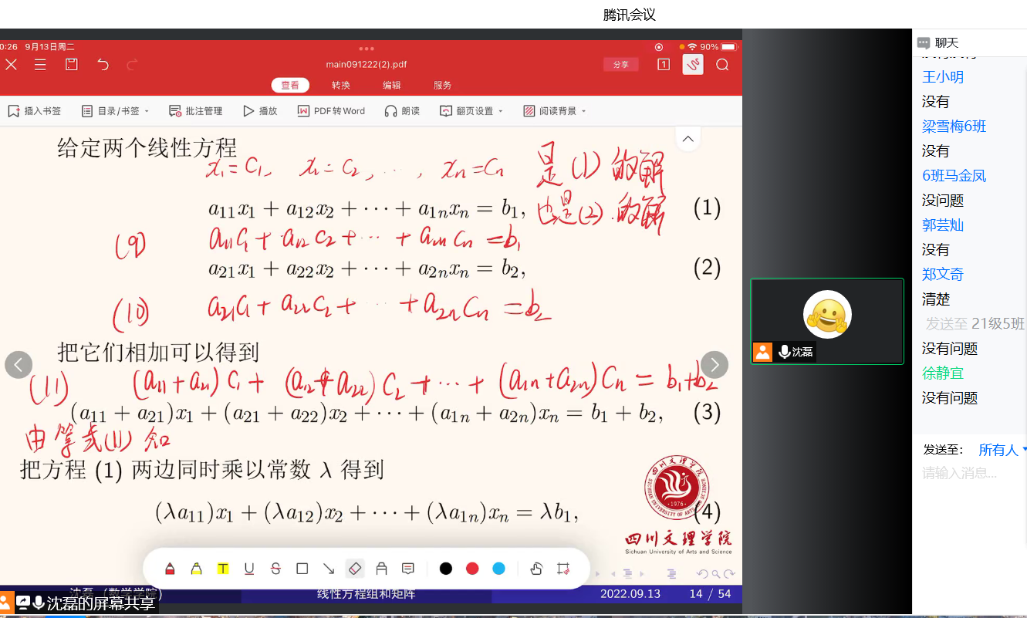Click the 分享 share button

[620, 65]
